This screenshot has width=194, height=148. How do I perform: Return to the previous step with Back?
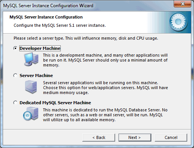(x=99, y=137)
